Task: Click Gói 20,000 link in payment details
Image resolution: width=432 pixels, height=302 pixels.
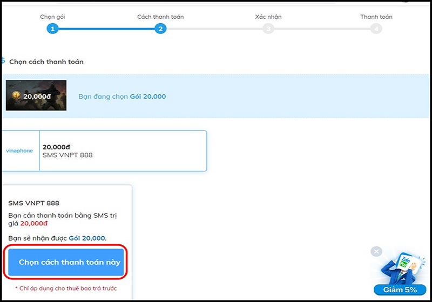Action: 87,238
